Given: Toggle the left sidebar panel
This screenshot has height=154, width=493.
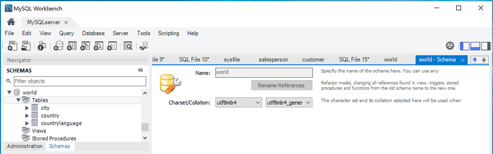Looking at the screenshot, I should 465,46.
